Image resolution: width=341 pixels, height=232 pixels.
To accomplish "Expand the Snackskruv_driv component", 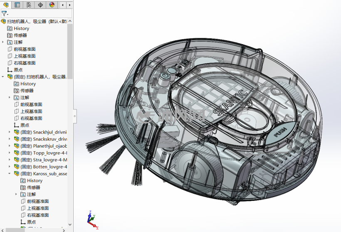I will [9, 139].
